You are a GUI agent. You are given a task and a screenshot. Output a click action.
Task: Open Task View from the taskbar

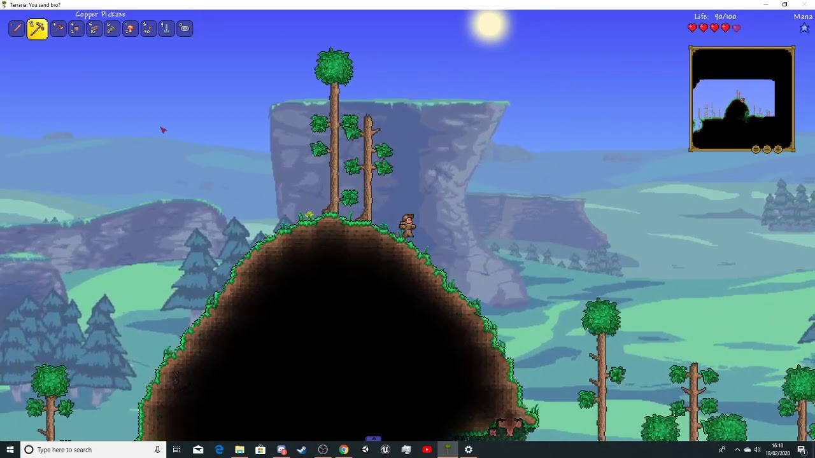coord(177,450)
